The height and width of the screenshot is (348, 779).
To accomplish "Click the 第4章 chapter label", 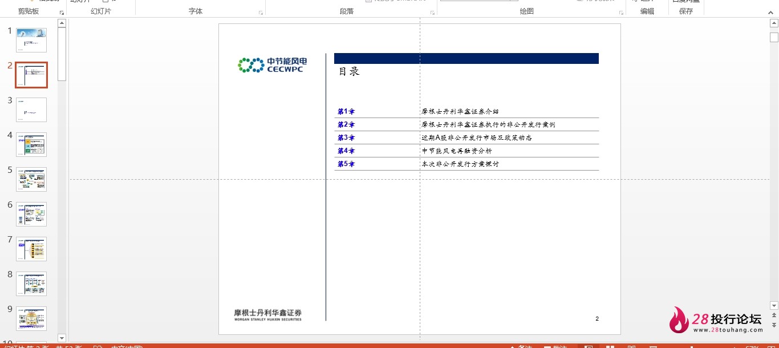I will 346,151.
